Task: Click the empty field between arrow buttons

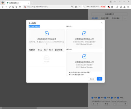Action: click(x=120, y=104)
